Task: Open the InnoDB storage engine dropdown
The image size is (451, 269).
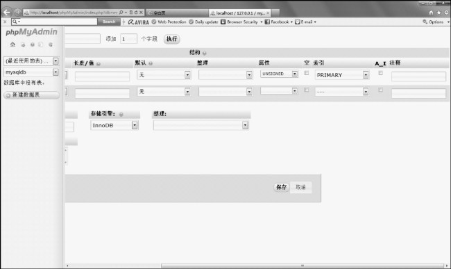Action: [x=114, y=125]
